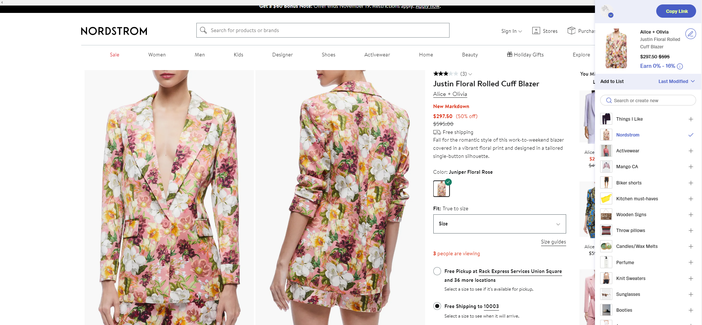This screenshot has height=325, width=702.
Task: Expand the Sign In dropdown
Action: click(512, 31)
